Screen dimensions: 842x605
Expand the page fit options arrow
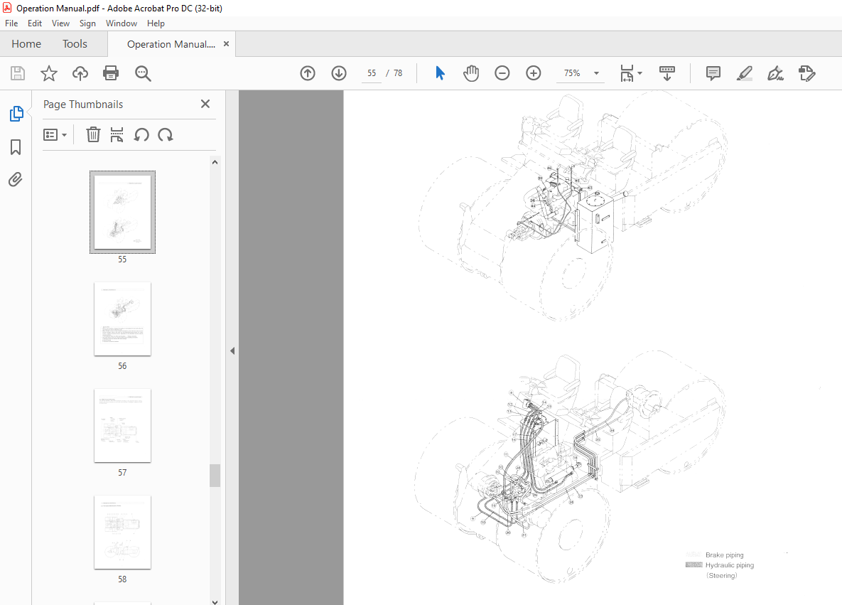pyautogui.click(x=639, y=73)
